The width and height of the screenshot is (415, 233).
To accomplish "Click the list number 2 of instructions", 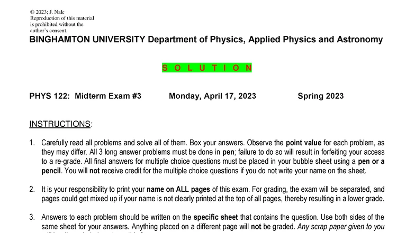I will [32, 189].
